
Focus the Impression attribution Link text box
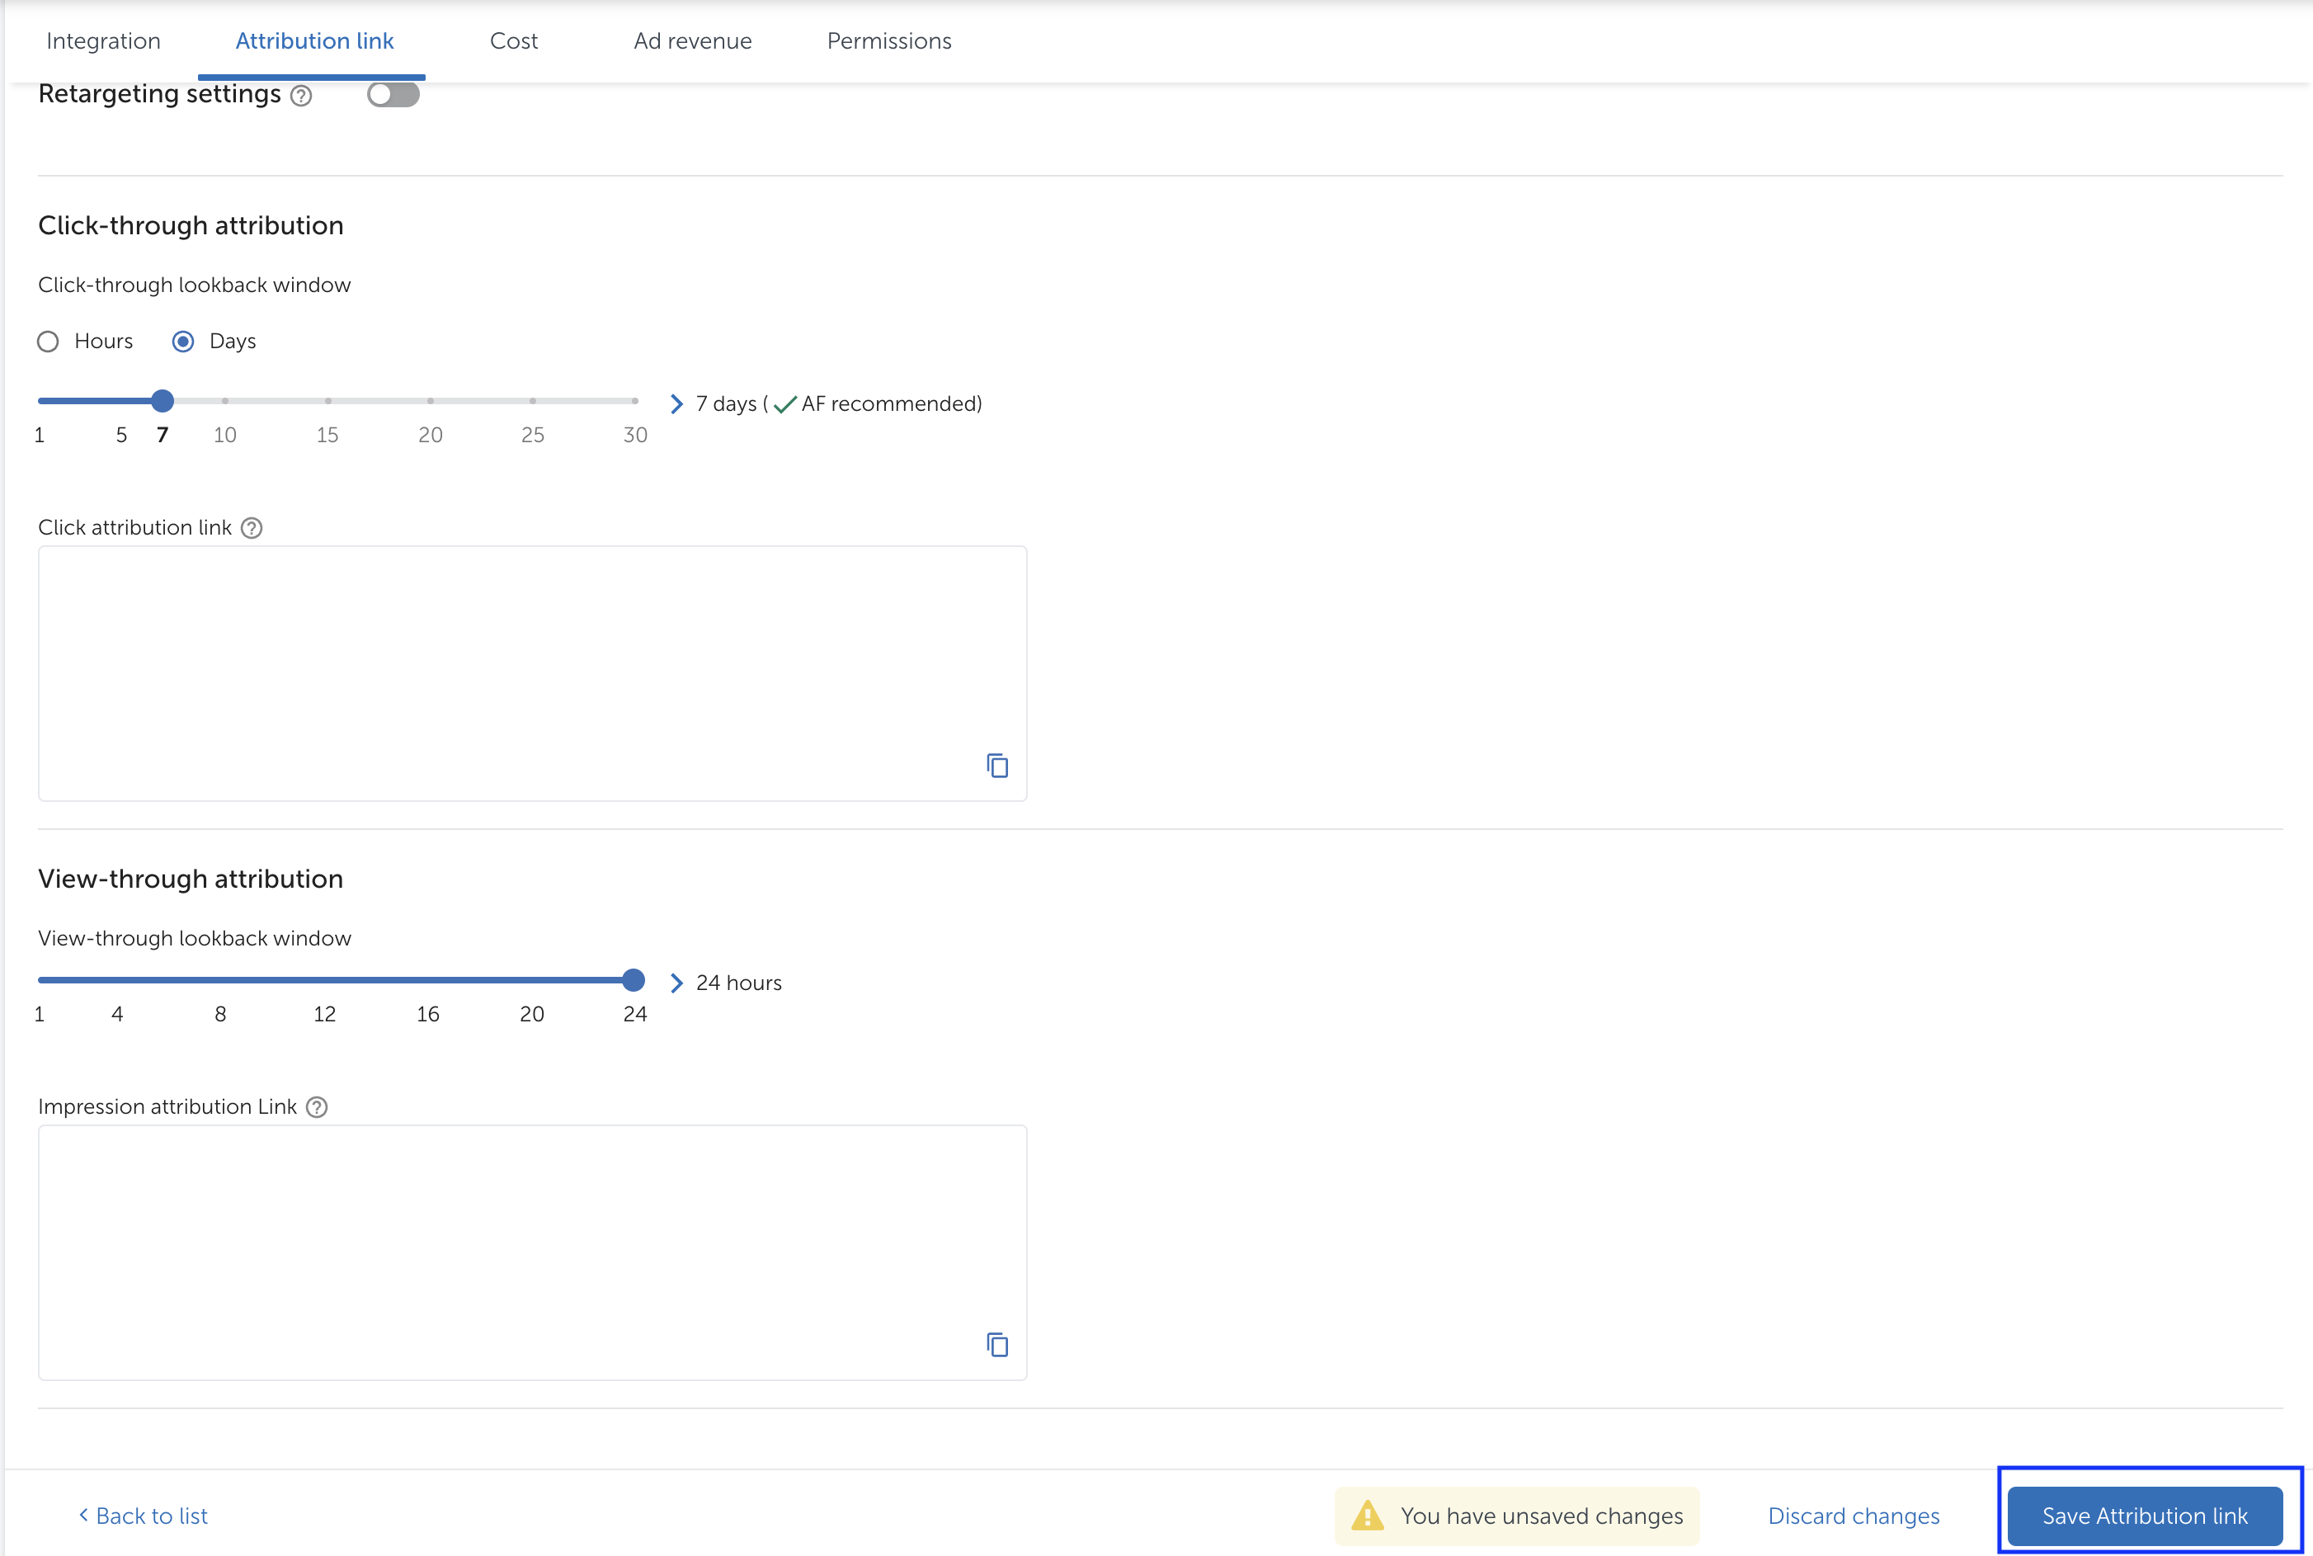click(532, 1252)
